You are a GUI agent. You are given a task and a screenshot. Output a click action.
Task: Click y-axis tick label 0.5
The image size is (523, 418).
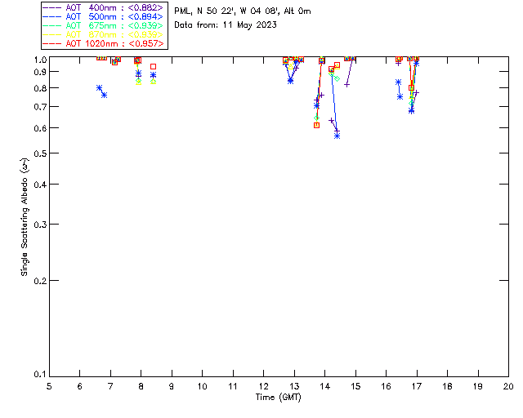point(40,153)
